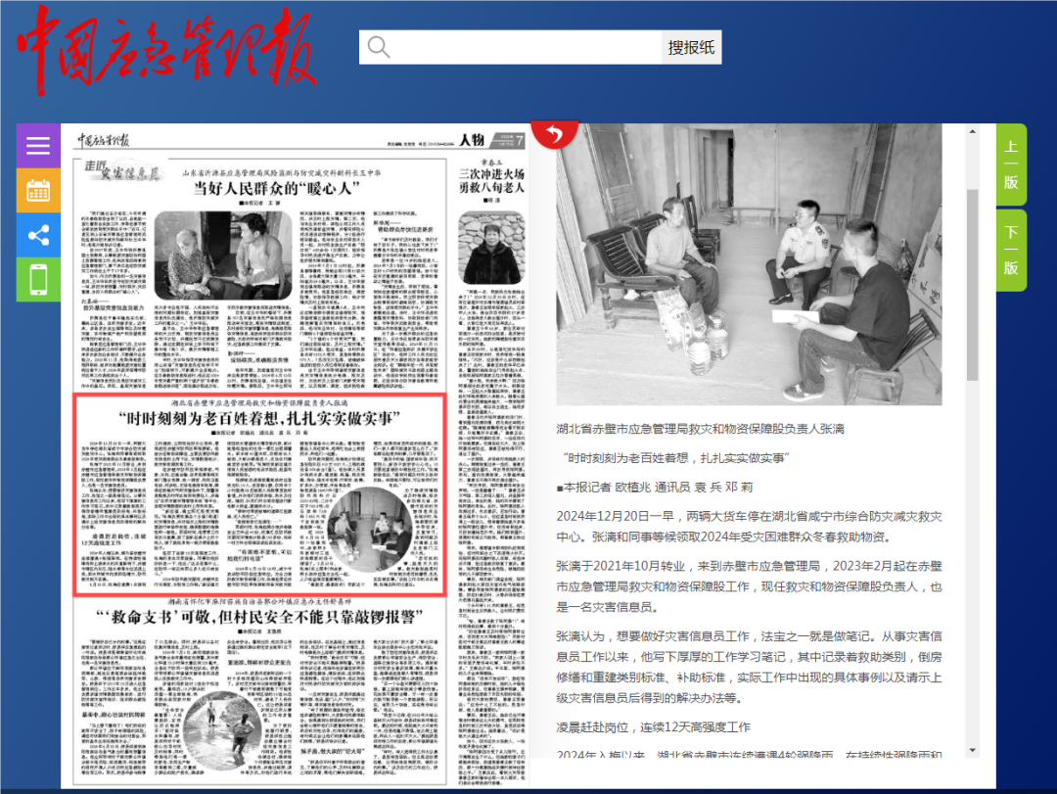Screen dimensions: 1057x794
Task: Click the circular photo in the 救命支书 article
Action: (x=222, y=731)
